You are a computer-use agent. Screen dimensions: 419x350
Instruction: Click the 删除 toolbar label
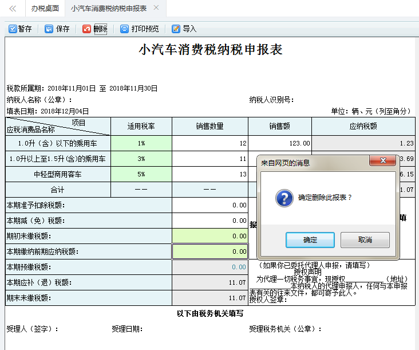101,29
